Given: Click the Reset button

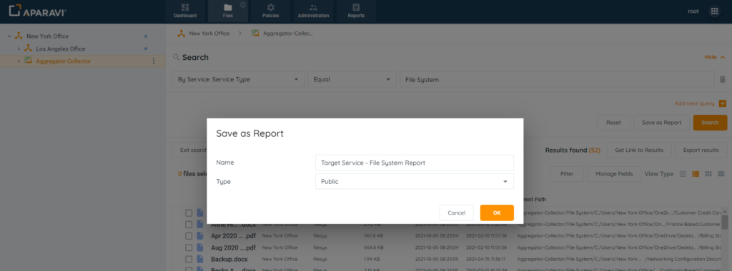Looking at the screenshot, I should pyautogui.click(x=613, y=123).
